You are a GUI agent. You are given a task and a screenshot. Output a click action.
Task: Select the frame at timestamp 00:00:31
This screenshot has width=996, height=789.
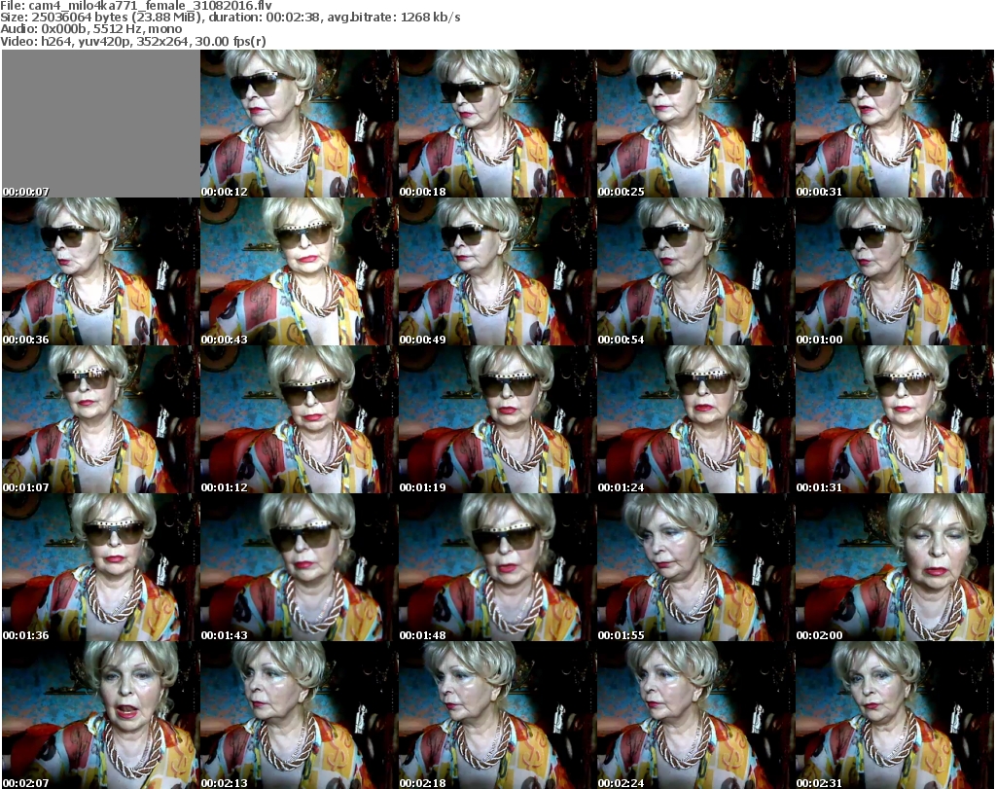895,124
